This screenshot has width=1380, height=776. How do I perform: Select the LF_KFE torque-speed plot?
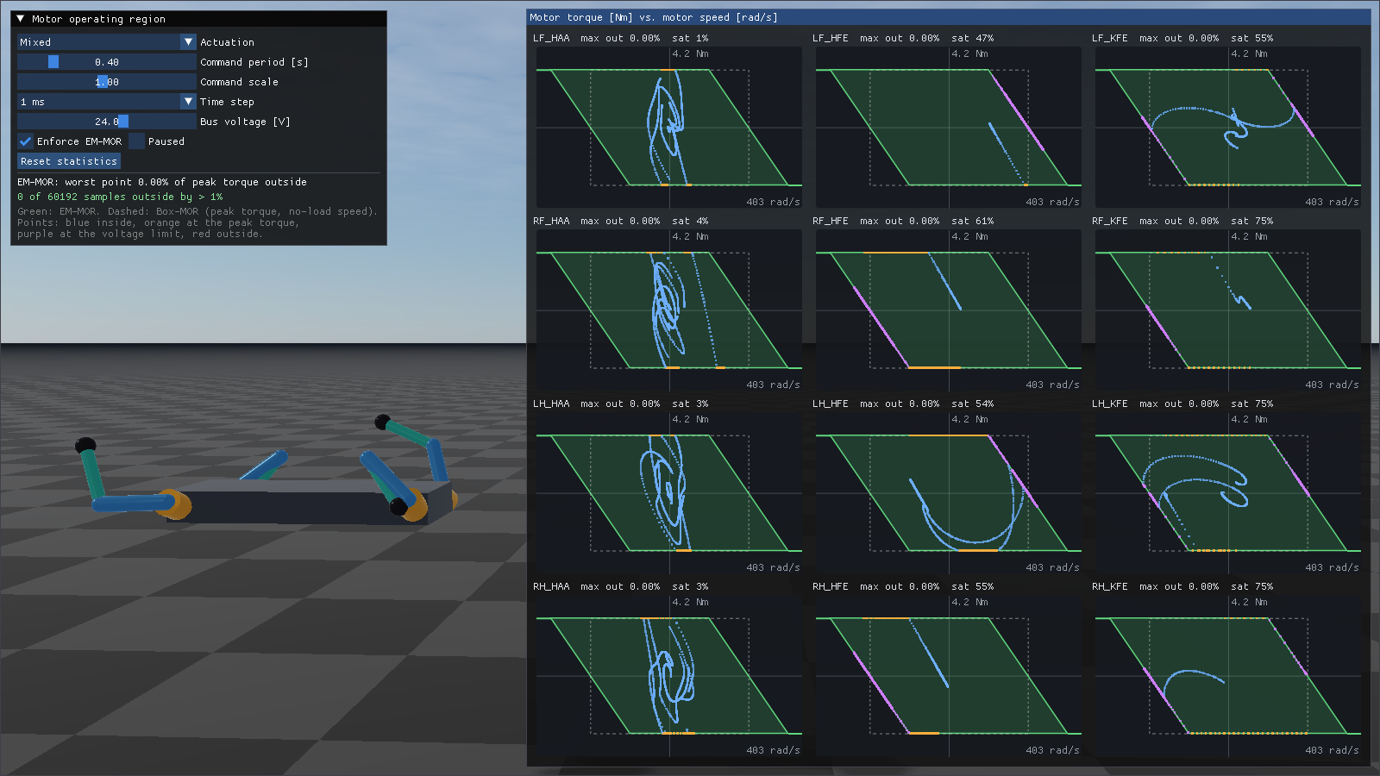[x=1228, y=128]
